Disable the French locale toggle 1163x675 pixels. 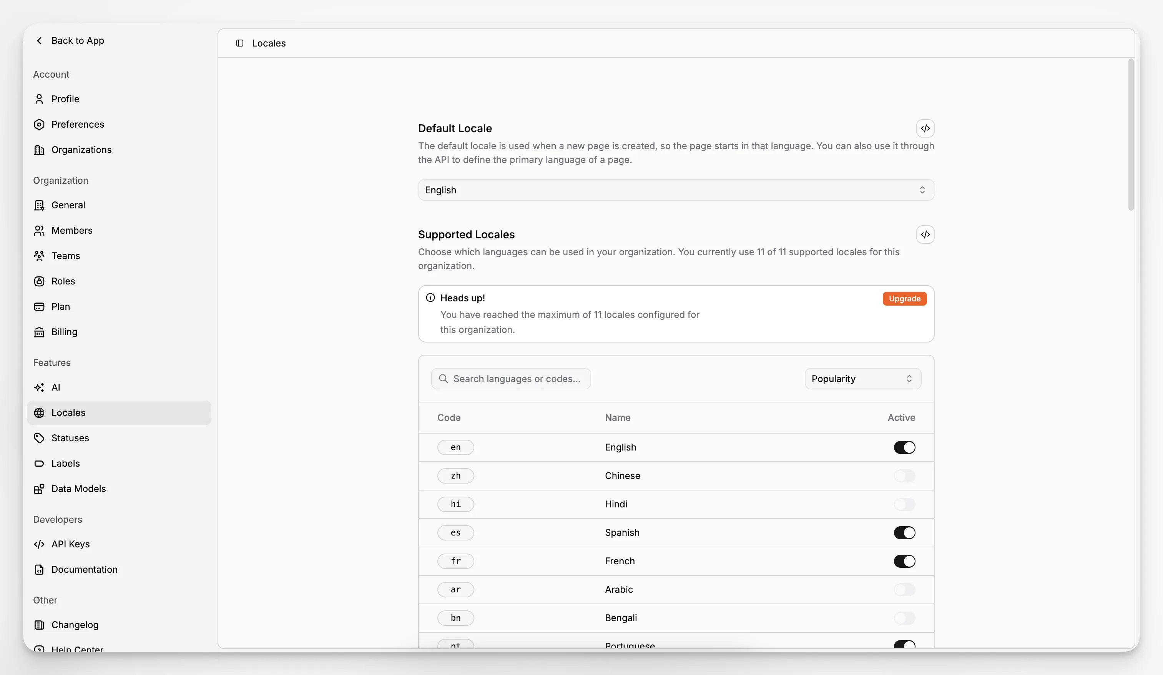905,562
